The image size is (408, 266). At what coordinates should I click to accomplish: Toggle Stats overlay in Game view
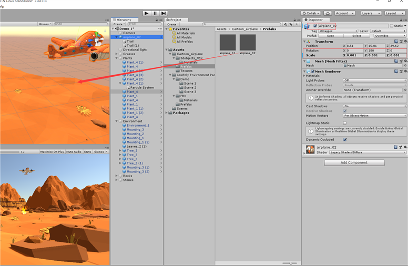[87, 152]
